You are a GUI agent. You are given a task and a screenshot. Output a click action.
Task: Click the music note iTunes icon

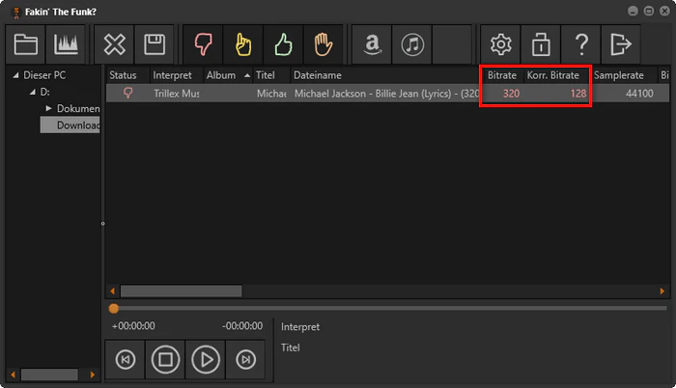(x=412, y=44)
